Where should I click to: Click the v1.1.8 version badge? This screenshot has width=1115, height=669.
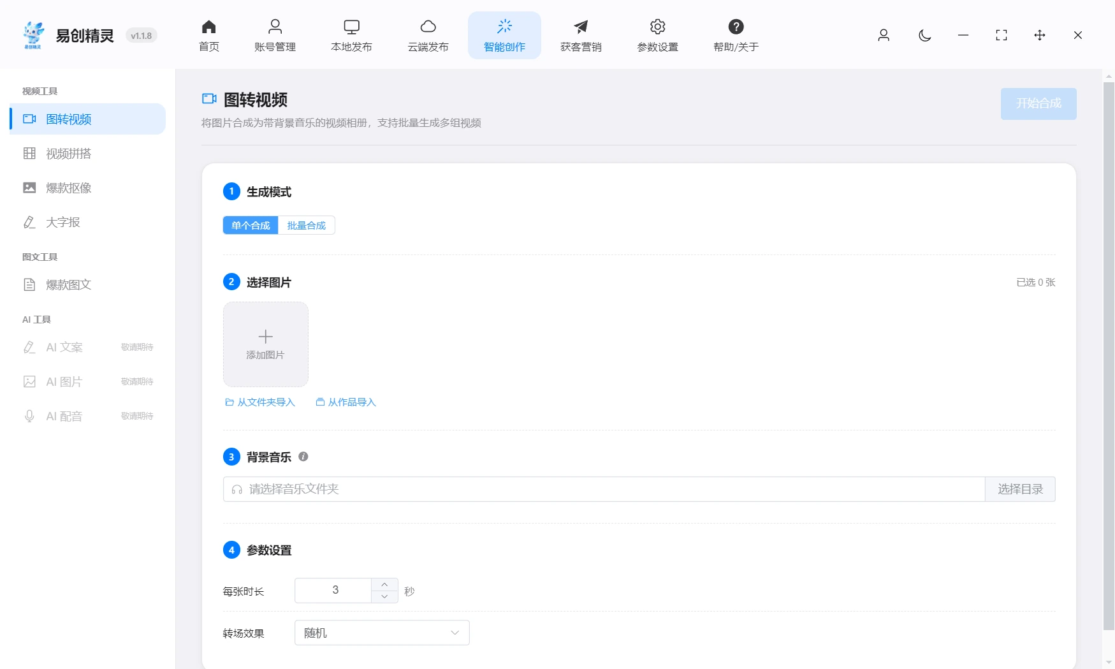(142, 36)
